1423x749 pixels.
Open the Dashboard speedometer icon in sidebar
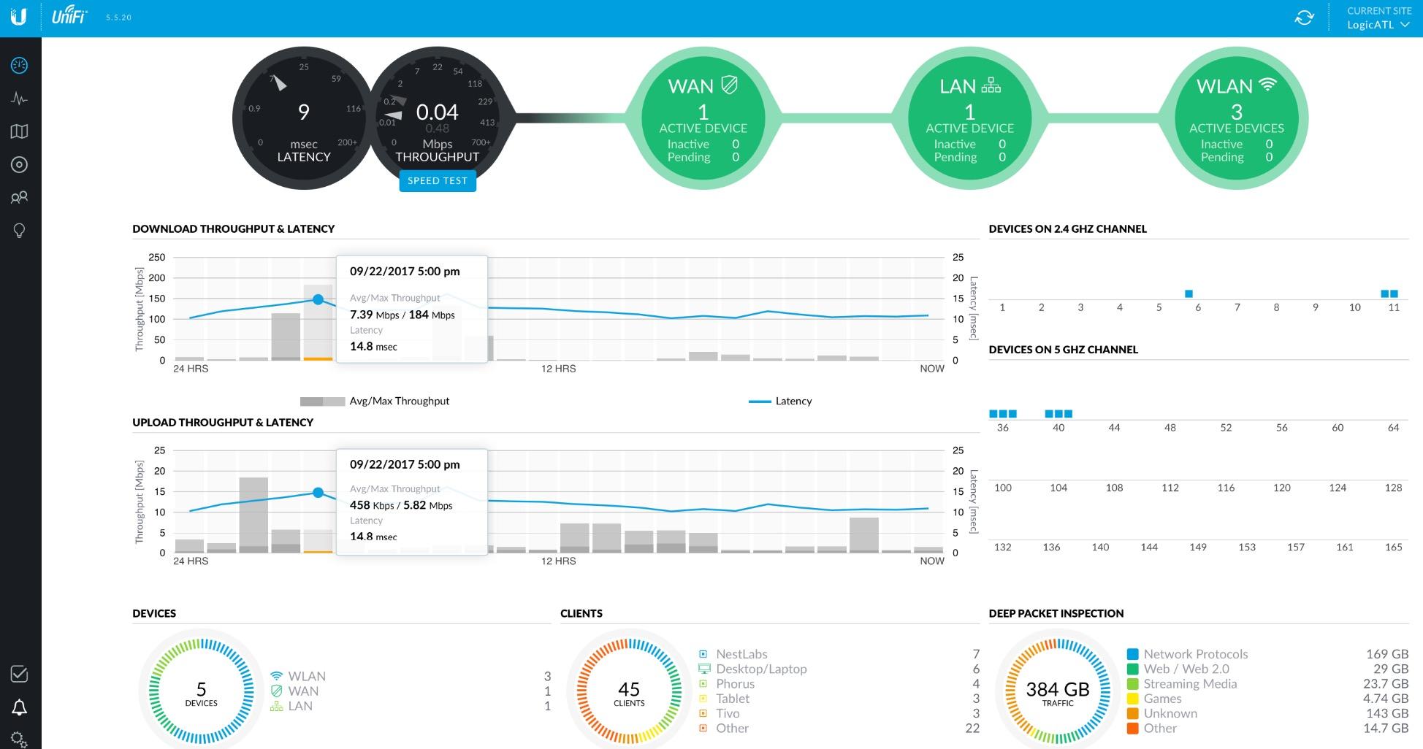coord(20,65)
